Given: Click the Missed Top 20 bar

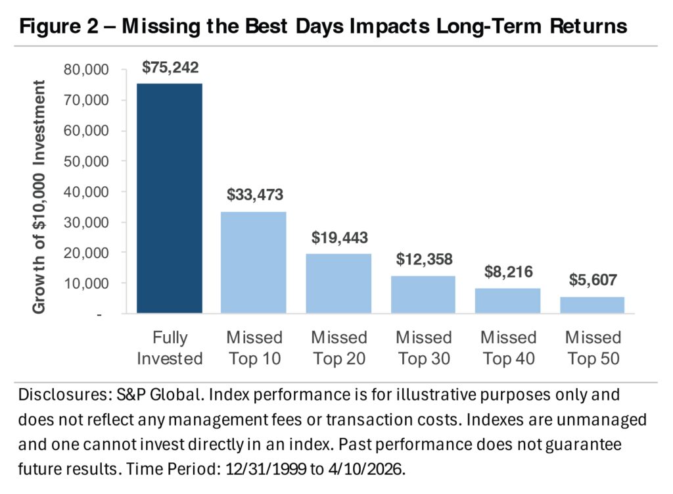Looking at the screenshot, I should click(338, 284).
